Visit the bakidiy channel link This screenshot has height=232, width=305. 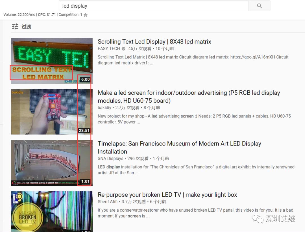[104, 108]
